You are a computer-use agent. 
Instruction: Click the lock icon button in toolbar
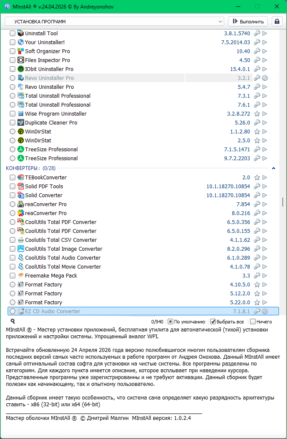277,21
